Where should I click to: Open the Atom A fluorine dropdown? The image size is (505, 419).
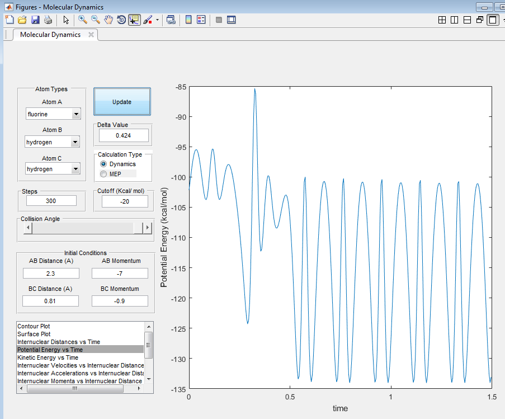[x=53, y=114]
